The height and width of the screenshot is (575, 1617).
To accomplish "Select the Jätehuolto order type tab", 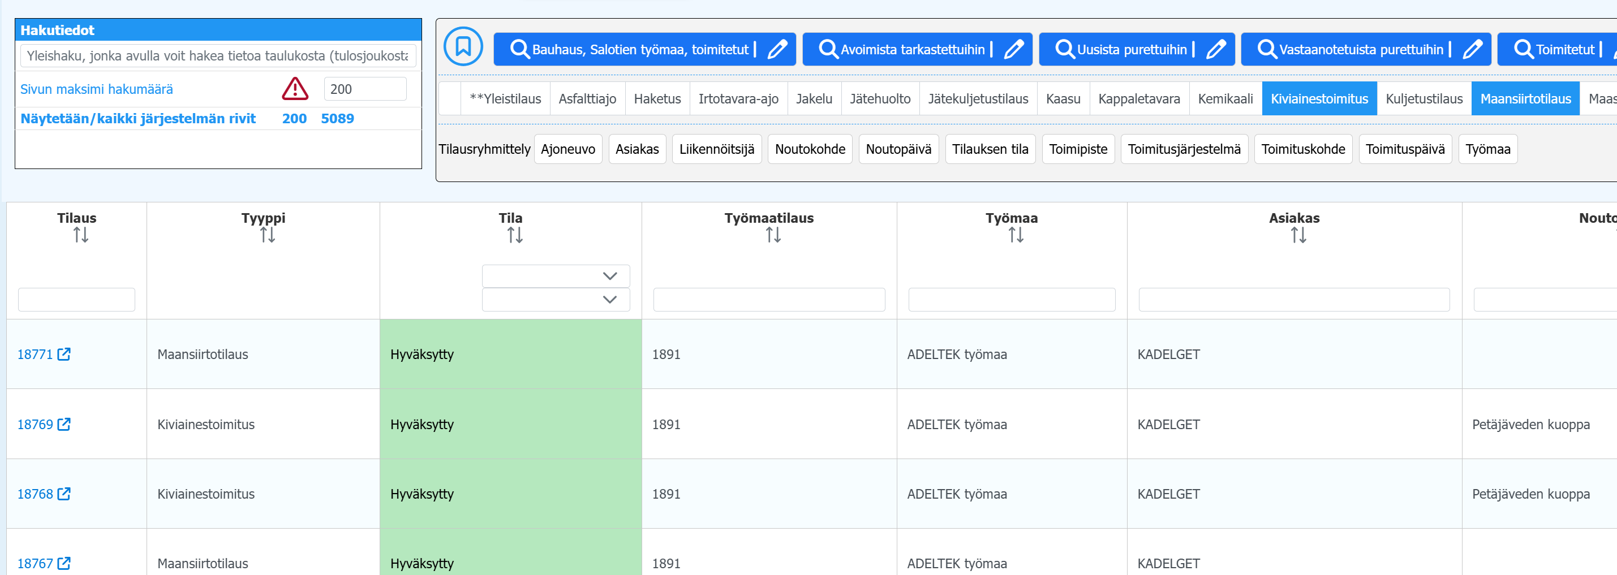I will (880, 98).
